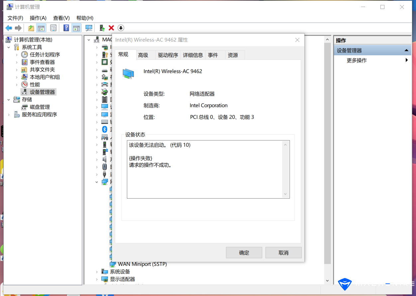Expand the 显示适配器 device category

pos(97,279)
